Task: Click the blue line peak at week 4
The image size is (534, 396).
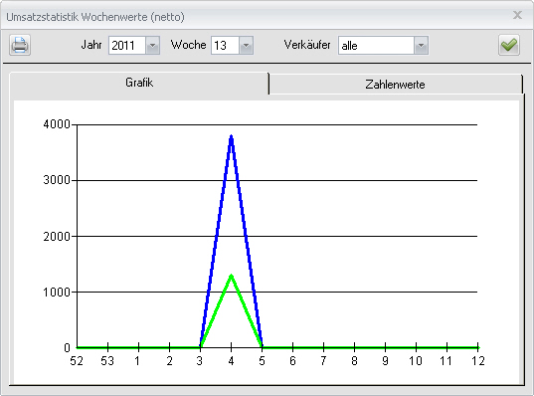Action: point(232,136)
